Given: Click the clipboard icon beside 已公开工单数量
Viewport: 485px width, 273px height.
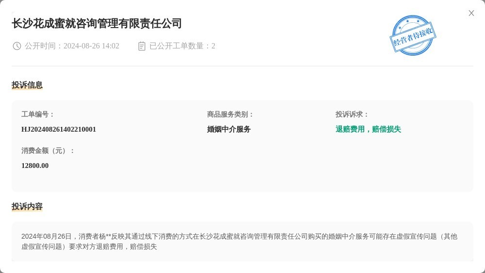Looking at the screenshot, I should [142, 46].
